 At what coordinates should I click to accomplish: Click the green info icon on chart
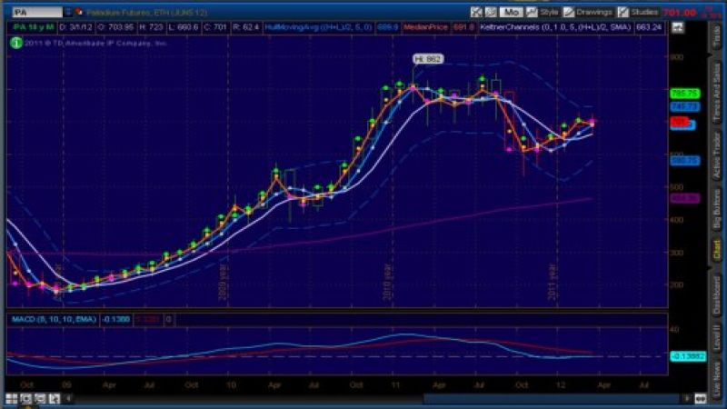(x=16, y=43)
